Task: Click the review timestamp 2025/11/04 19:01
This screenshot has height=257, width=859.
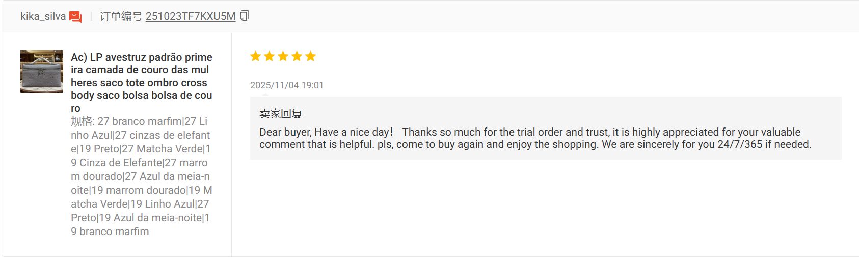Action: point(287,85)
